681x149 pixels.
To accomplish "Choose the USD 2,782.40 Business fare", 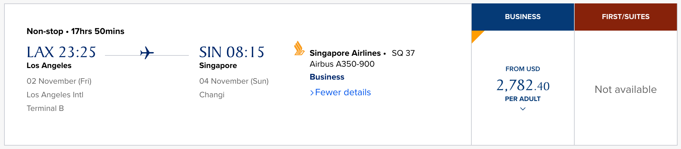I will point(523,85).
